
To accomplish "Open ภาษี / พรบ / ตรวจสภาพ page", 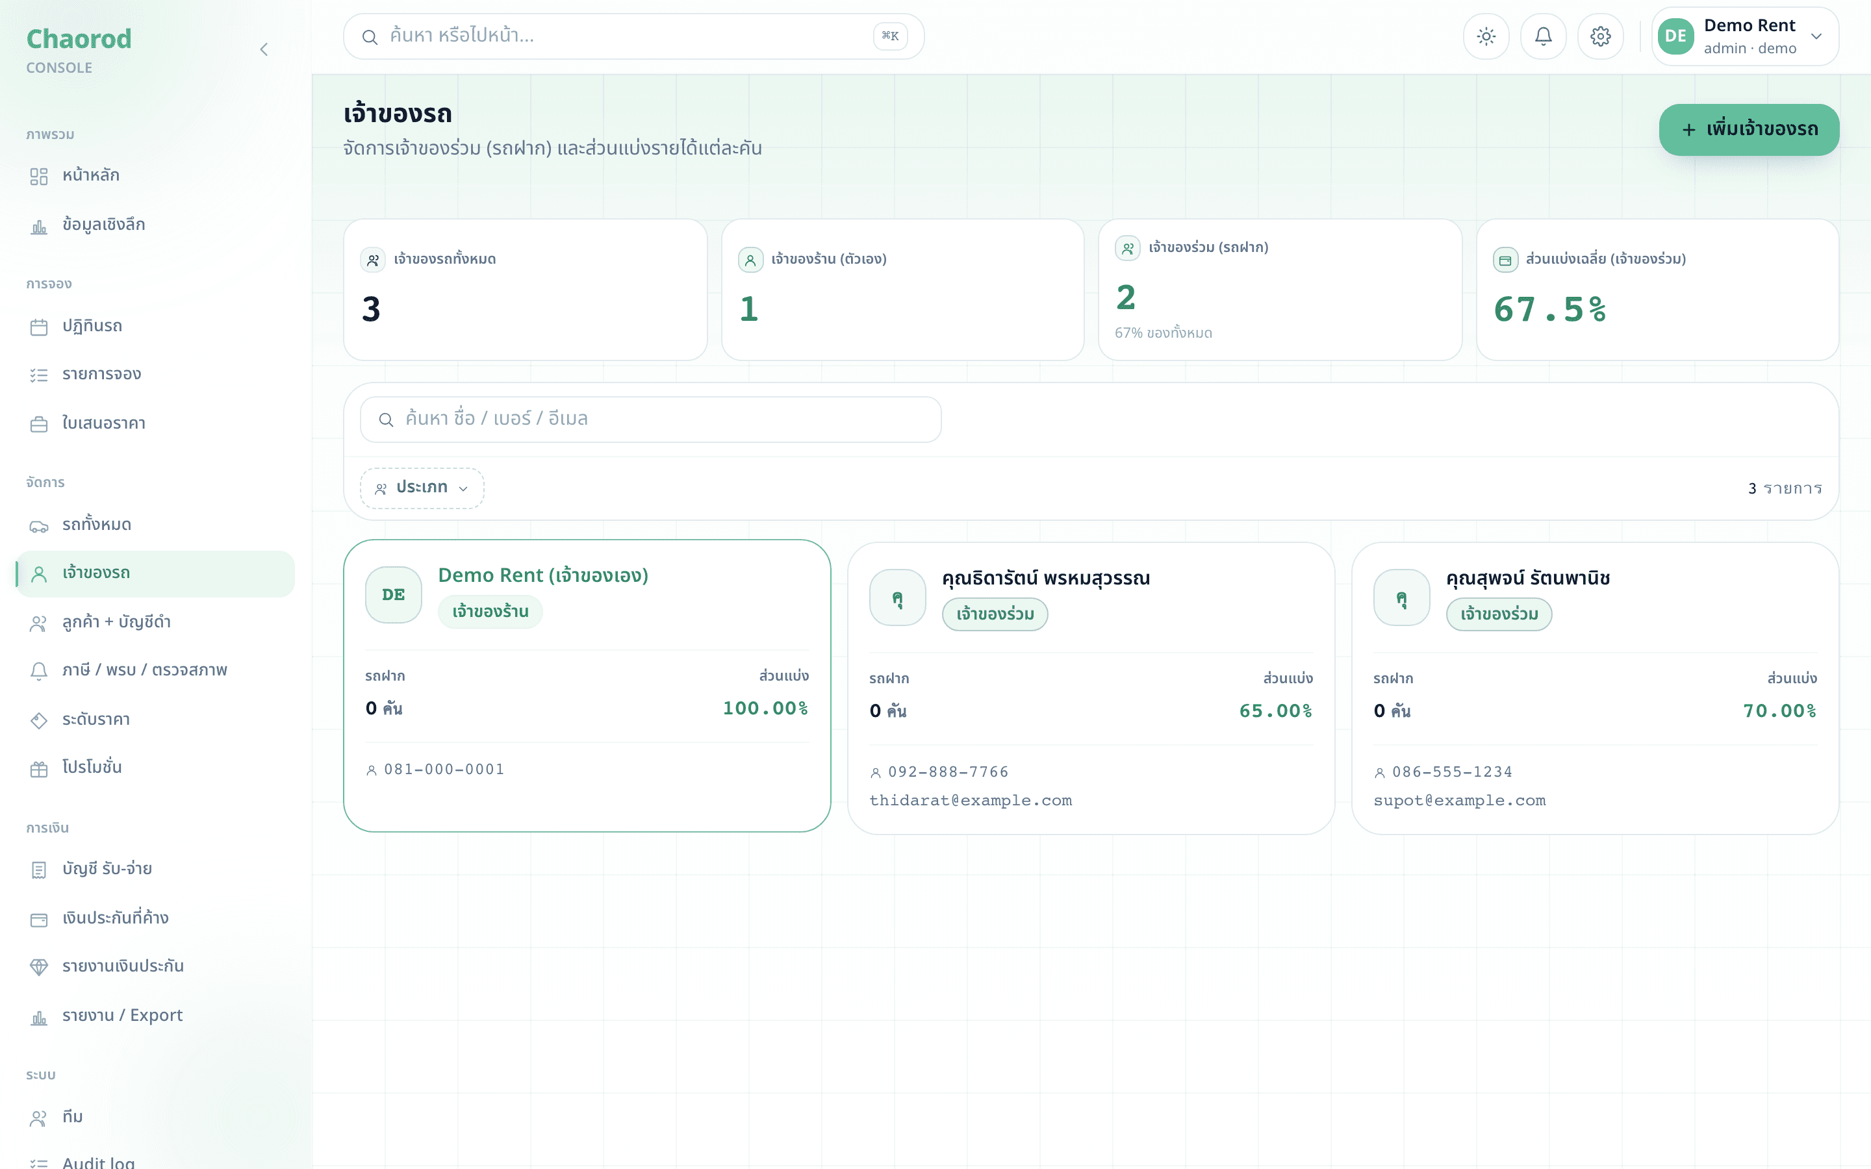I will 155,670.
